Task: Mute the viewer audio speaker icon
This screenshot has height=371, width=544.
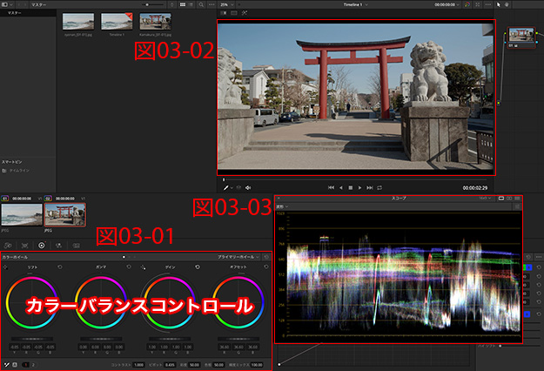Action: point(248,187)
